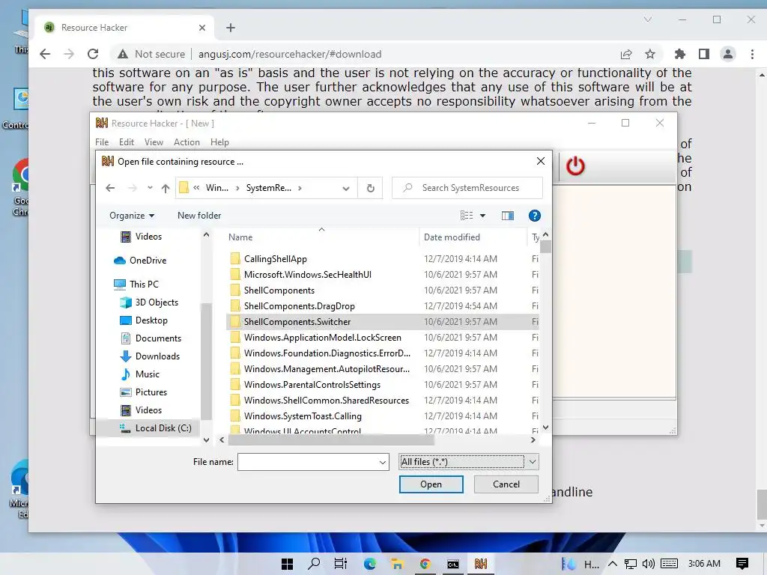Open the Organize dropdown
This screenshot has height=575, width=767.
pos(132,216)
